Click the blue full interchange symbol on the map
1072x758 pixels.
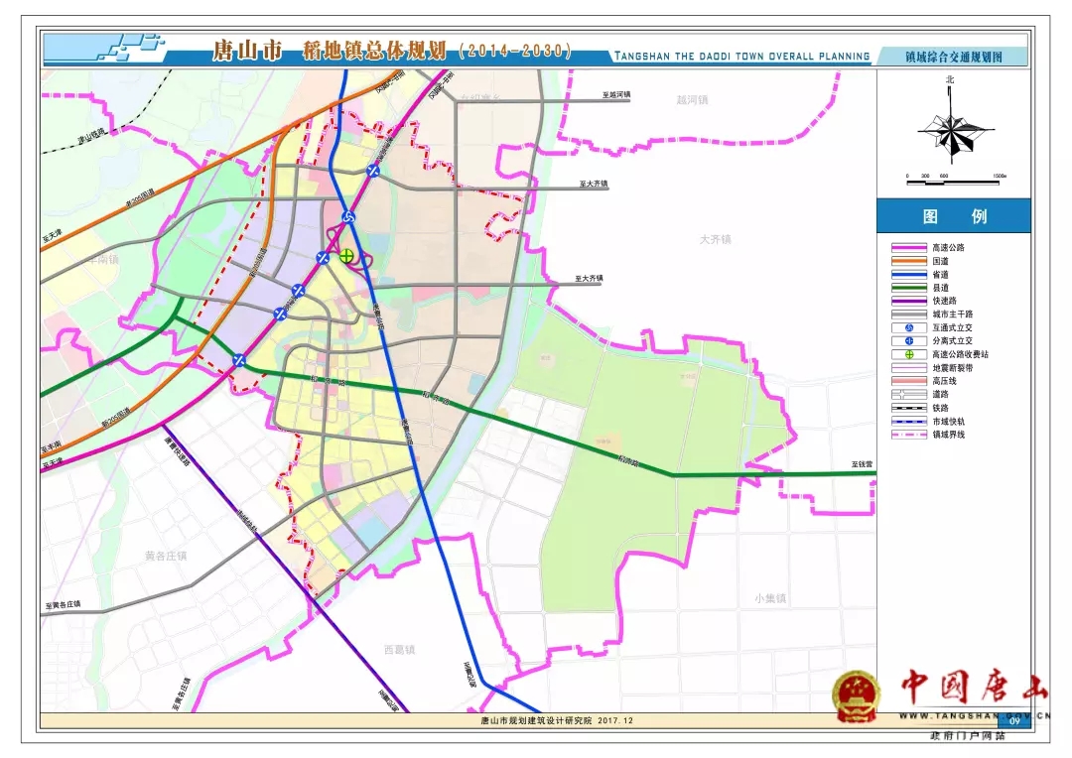click(348, 217)
